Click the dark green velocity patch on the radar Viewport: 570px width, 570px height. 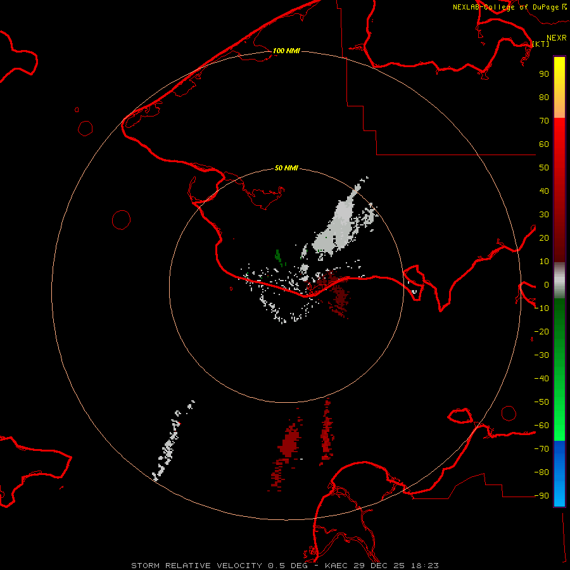point(279,256)
